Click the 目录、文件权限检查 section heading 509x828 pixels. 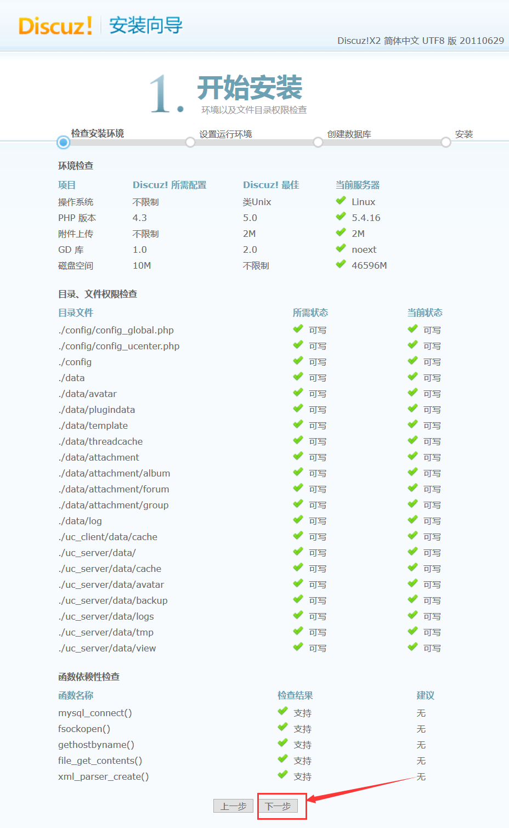click(98, 294)
